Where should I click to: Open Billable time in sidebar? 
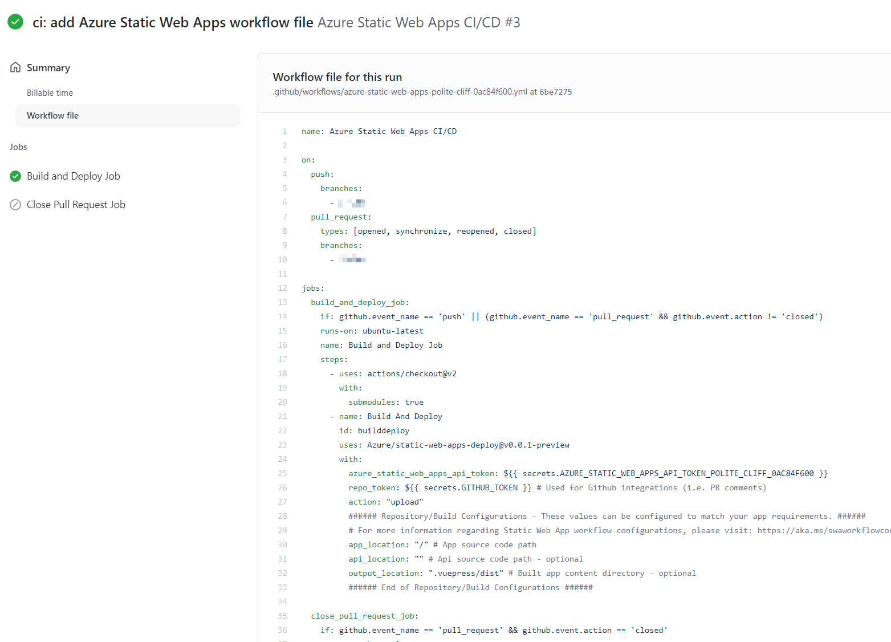click(50, 93)
